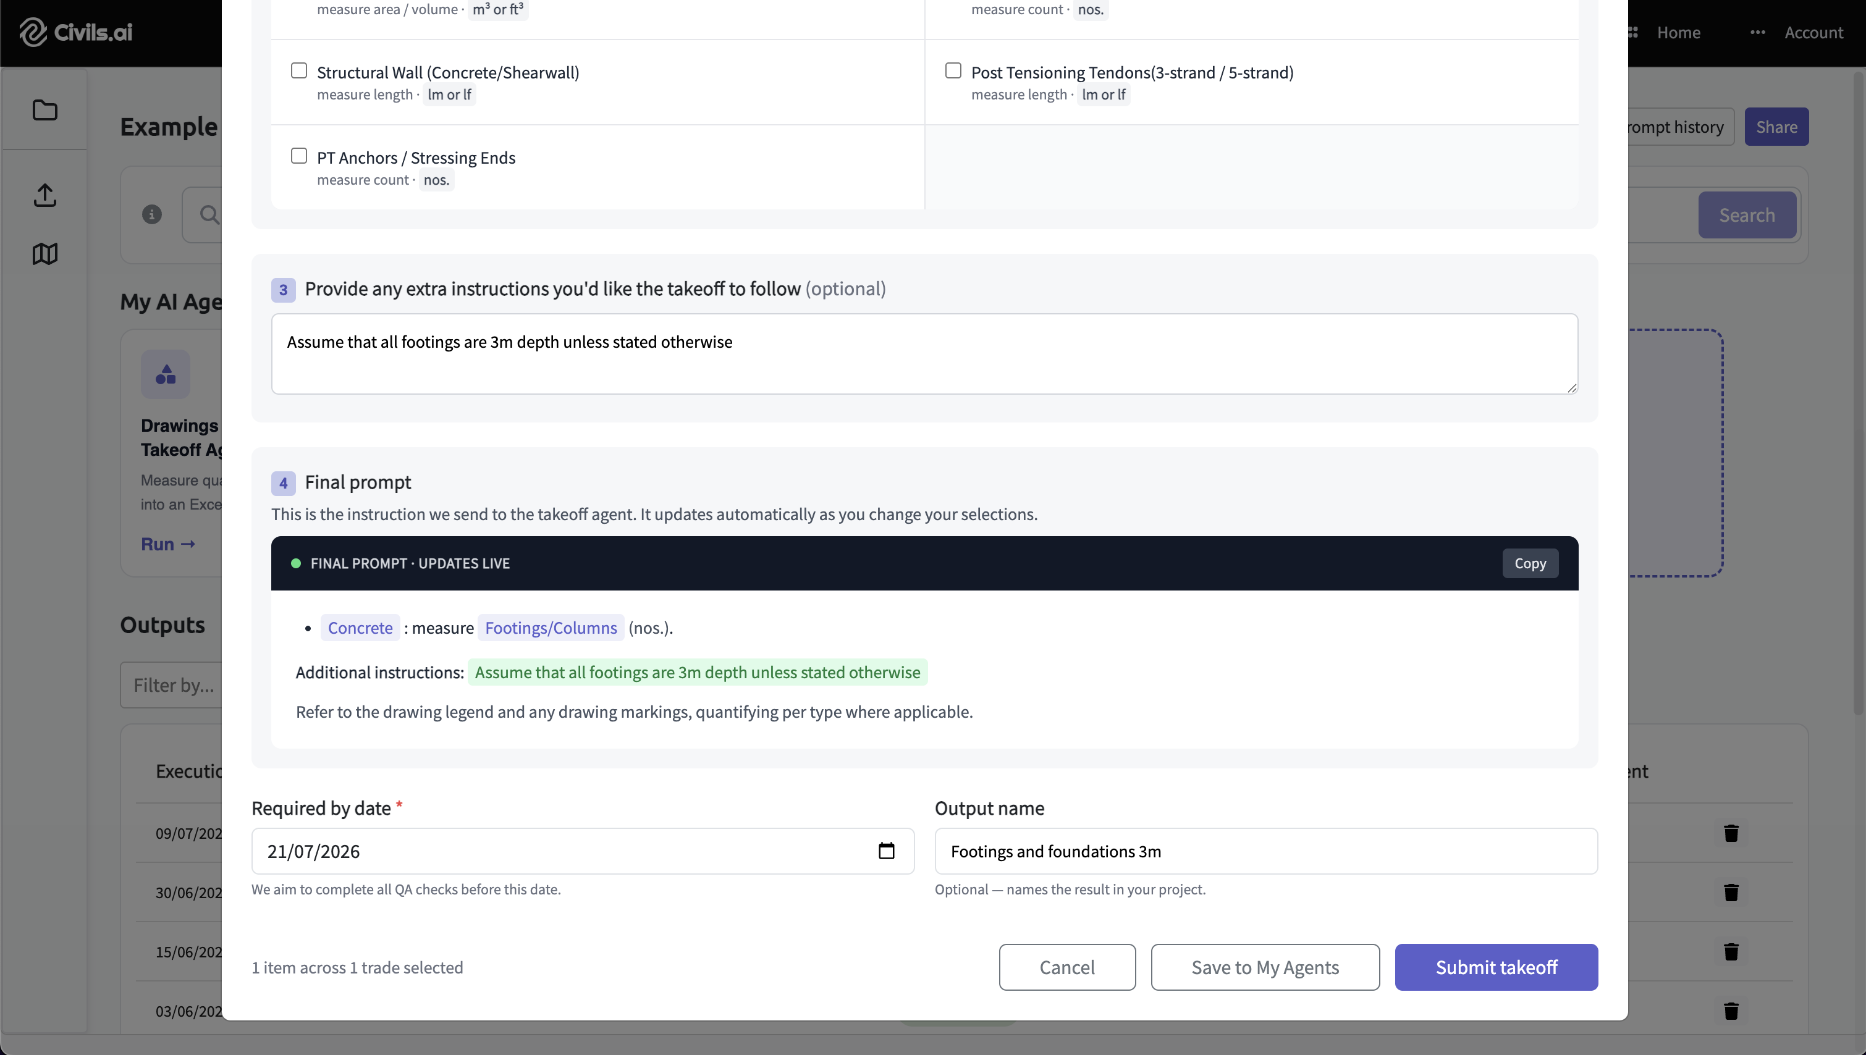Open the Drawings Takeoff Agent icon
Image resolution: width=1866 pixels, height=1055 pixels.
pos(165,374)
